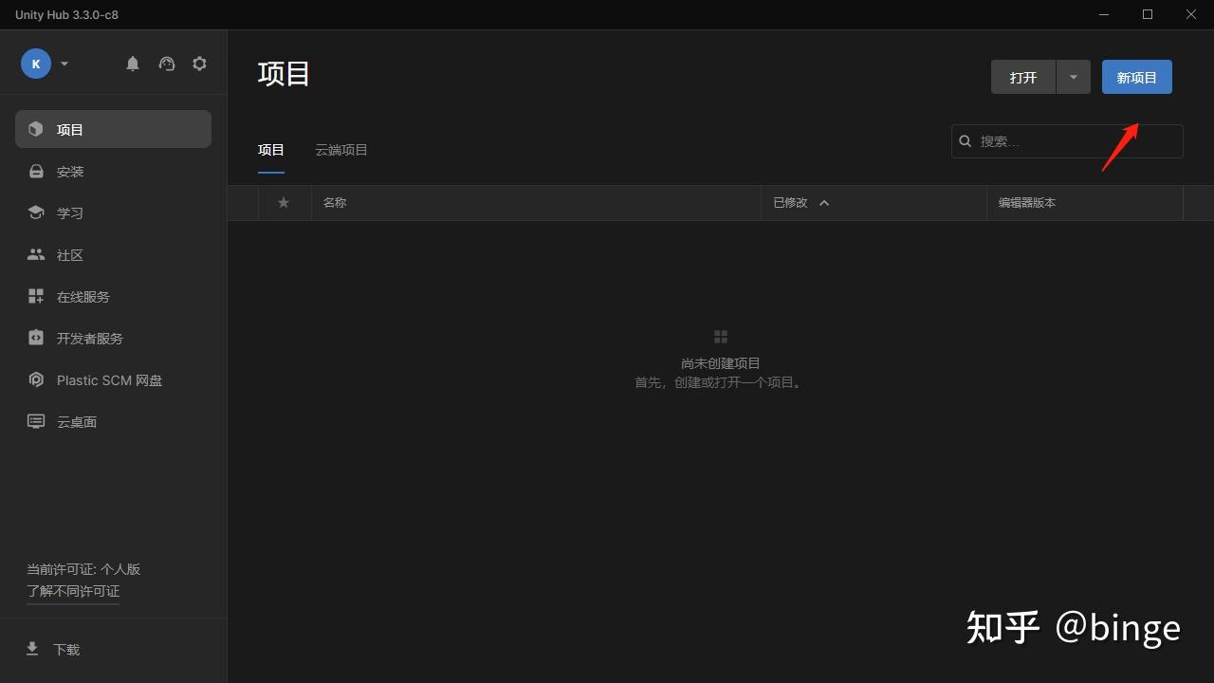Viewport: 1214px width, 683px height.
Task: Open 在线服务 from the sidebar
Action: [x=83, y=296]
